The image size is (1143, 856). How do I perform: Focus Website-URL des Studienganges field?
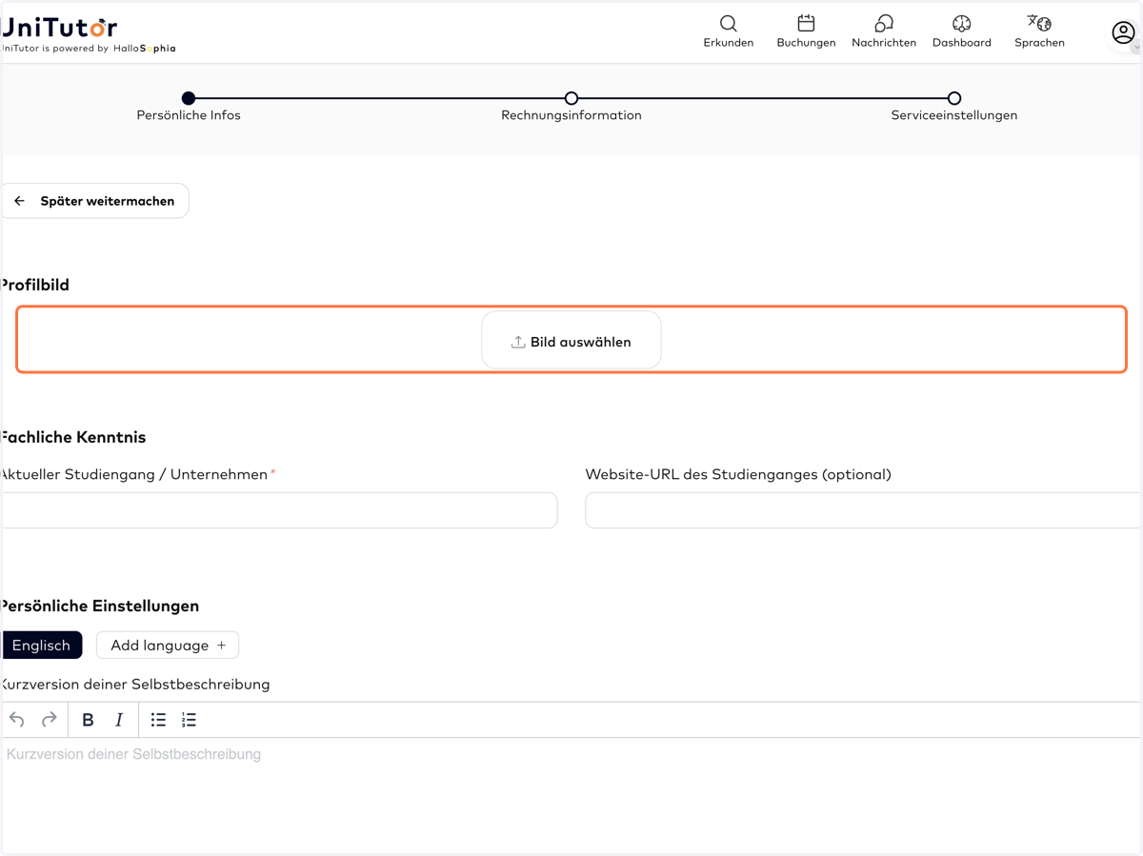tap(864, 510)
